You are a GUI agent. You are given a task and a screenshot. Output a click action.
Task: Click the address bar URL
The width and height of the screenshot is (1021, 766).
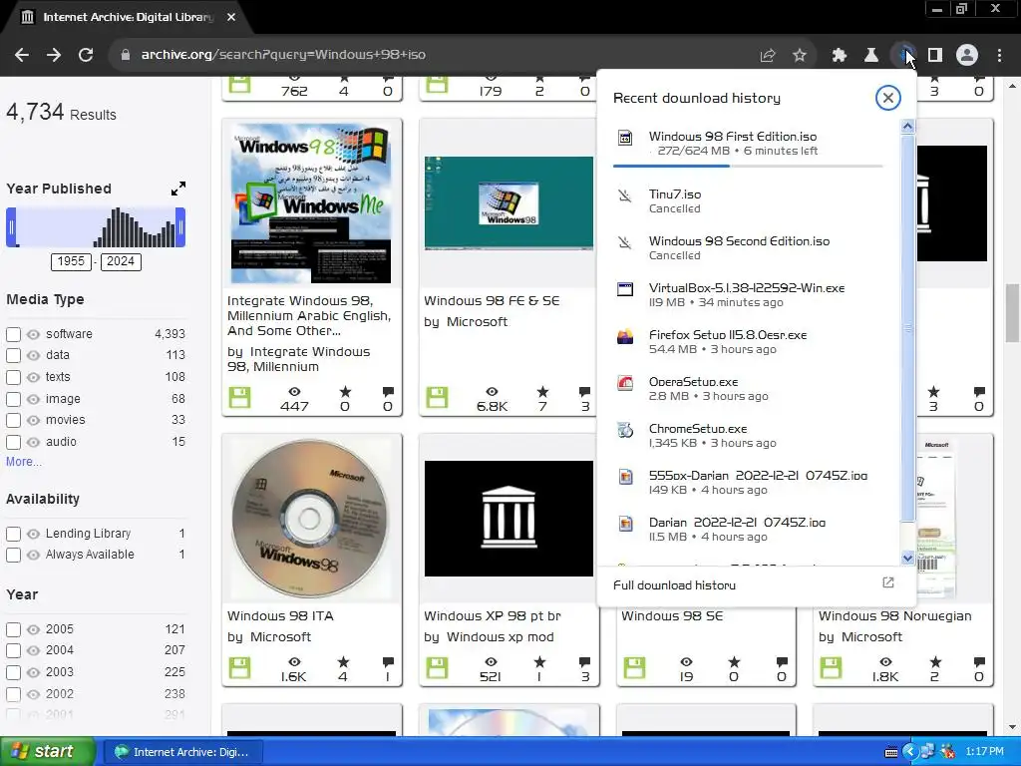(283, 55)
